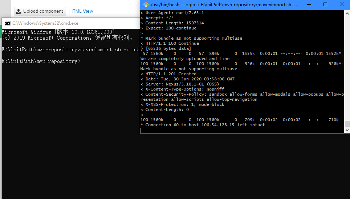Minimize the bash mavenimport.sh window
Image resolution: width=350 pixels, height=199 pixels.
309,4
